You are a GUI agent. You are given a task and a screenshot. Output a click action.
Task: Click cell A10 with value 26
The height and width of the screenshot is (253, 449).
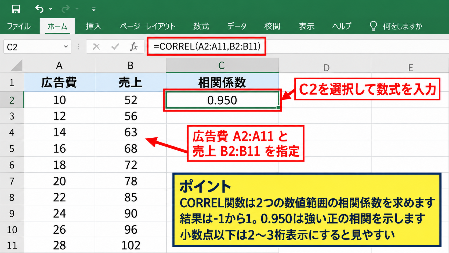point(59,230)
